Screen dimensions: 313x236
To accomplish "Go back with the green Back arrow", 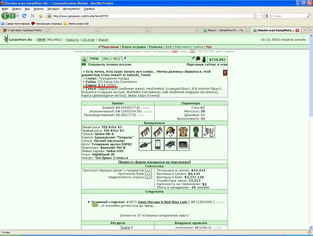I will [5, 16].
